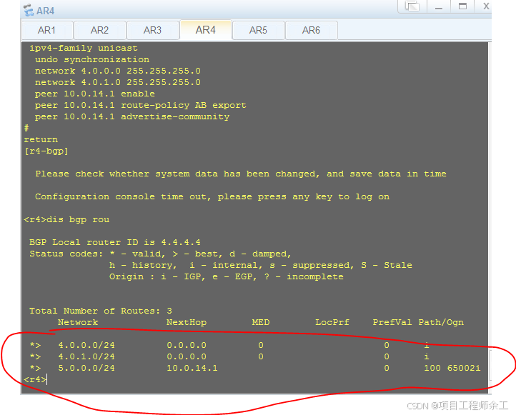The height and width of the screenshot is (415, 516).
Task: Maximize the AR4 terminal window
Action: 462,6
